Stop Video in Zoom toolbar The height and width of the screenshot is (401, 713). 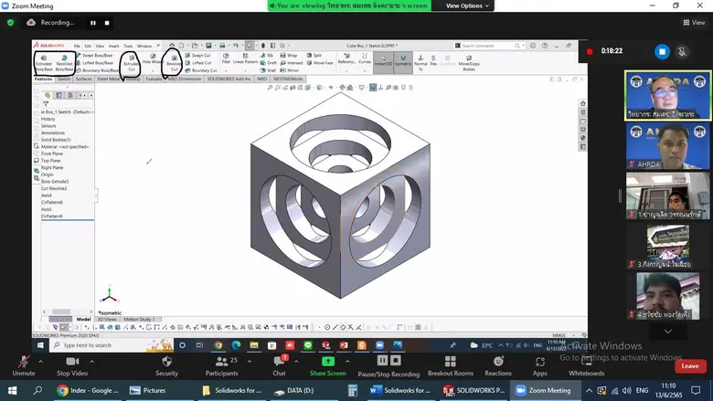[x=72, y=365]
